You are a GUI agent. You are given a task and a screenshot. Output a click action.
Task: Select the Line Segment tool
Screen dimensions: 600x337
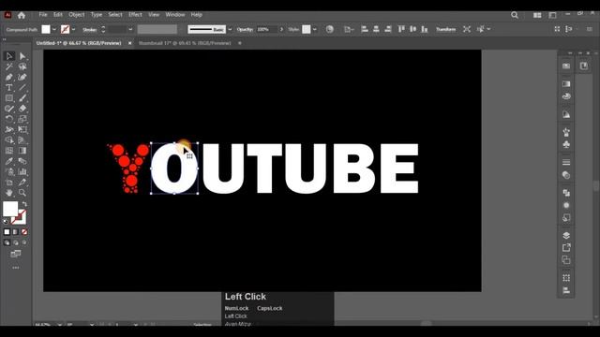[x=22, y=88]
